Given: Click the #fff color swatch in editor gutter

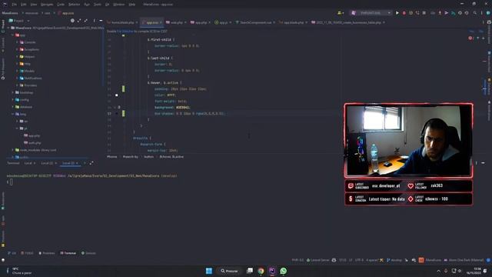Looking at the screenshot, I should [116, 95].
